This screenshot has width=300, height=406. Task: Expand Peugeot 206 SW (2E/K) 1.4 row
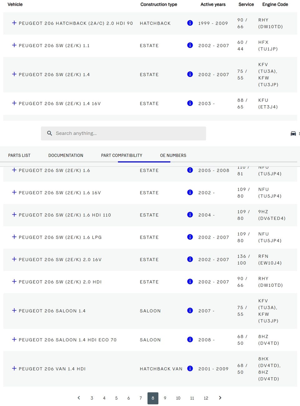14,74
